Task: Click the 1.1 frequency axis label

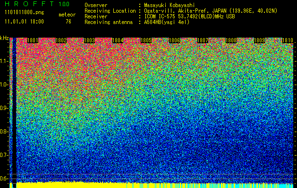Action: point(4,62)
